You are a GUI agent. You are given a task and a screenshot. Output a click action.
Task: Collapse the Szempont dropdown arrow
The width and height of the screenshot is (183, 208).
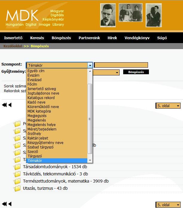tap(90, 65)
